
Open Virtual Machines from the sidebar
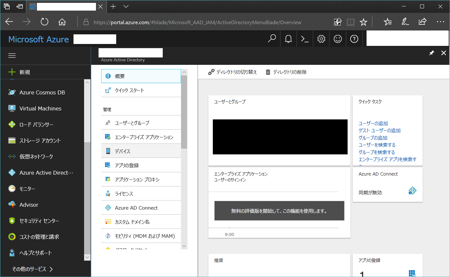(40, 108)
